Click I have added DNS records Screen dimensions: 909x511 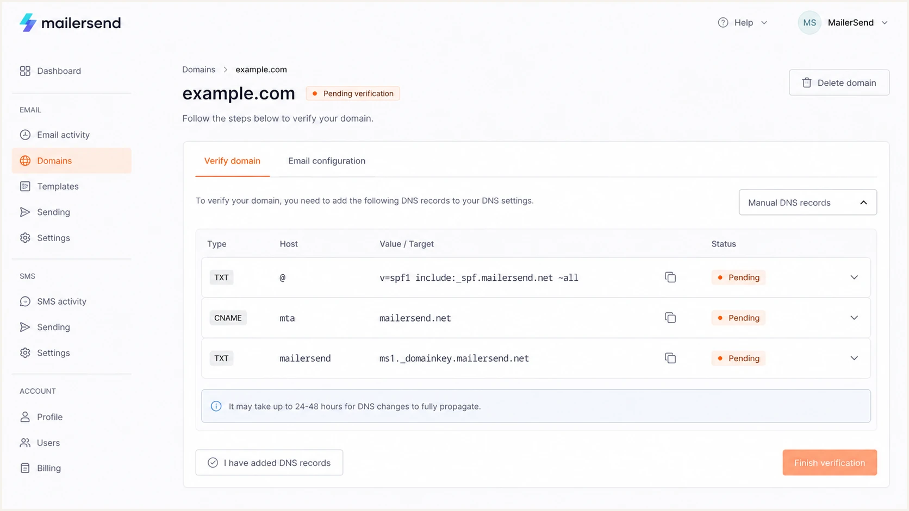point(269,463)
